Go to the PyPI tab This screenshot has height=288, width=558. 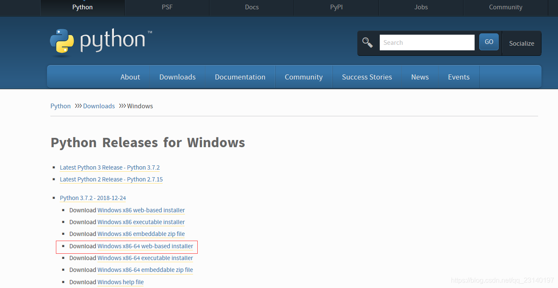337,7
